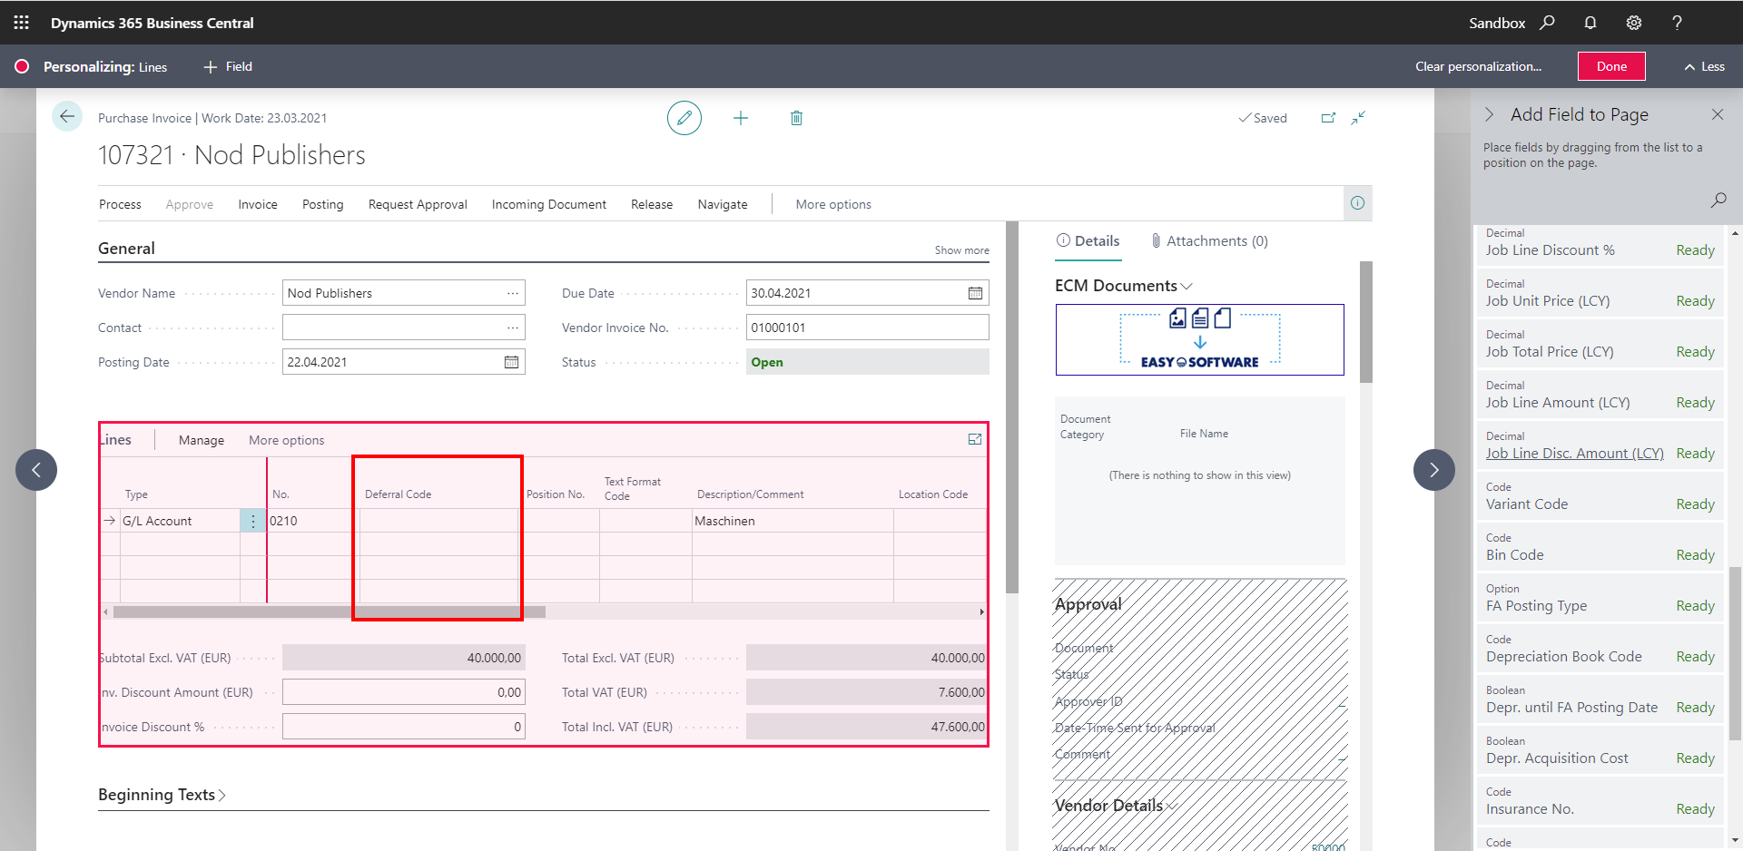Select Job Line Disc. Amount (LCY) field

pyautogui.click(x=1600, y=445)
